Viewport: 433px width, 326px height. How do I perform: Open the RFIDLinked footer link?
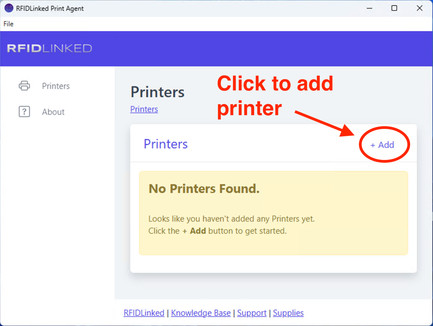[x=144, y=313]
